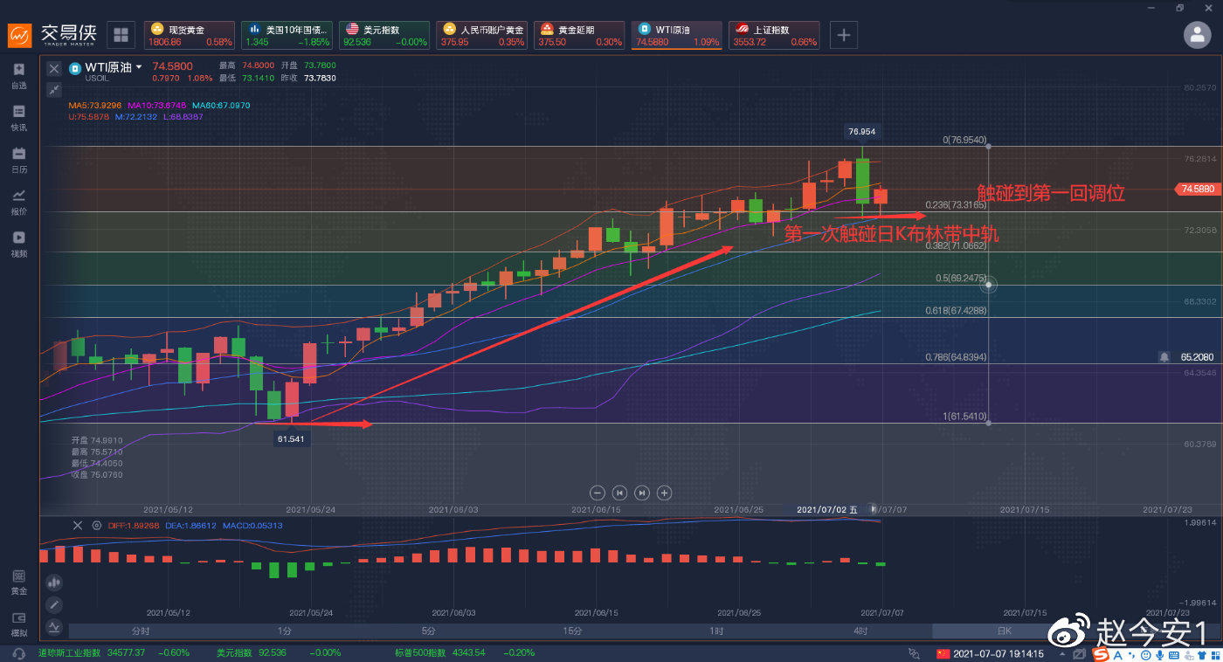1223x662 pixels.
Task: Select the drawing pencil tool icon
Action: (x=54, y=604)
